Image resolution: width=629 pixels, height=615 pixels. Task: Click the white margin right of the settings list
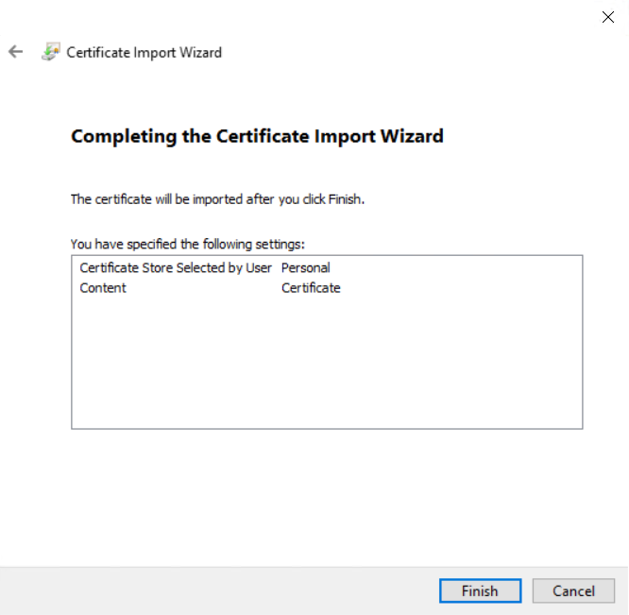click(605, 340)
